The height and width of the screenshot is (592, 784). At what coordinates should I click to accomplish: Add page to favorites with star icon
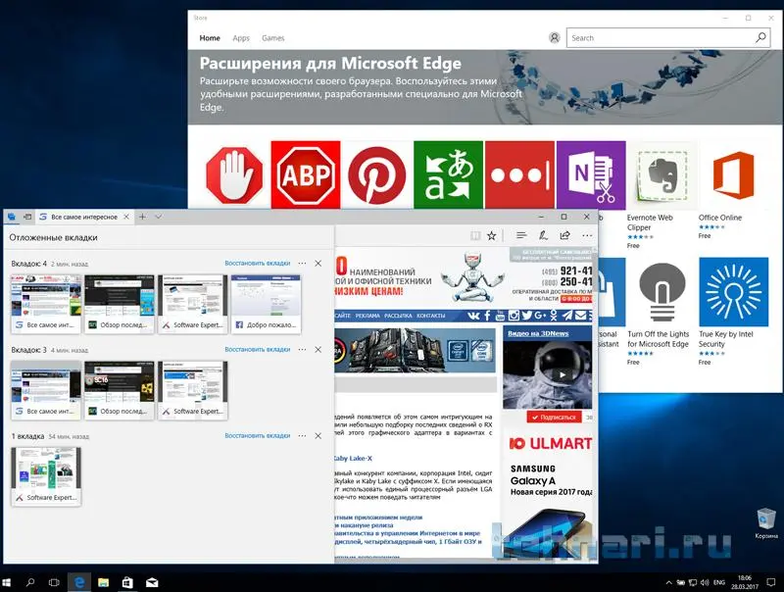coord(492,235)
